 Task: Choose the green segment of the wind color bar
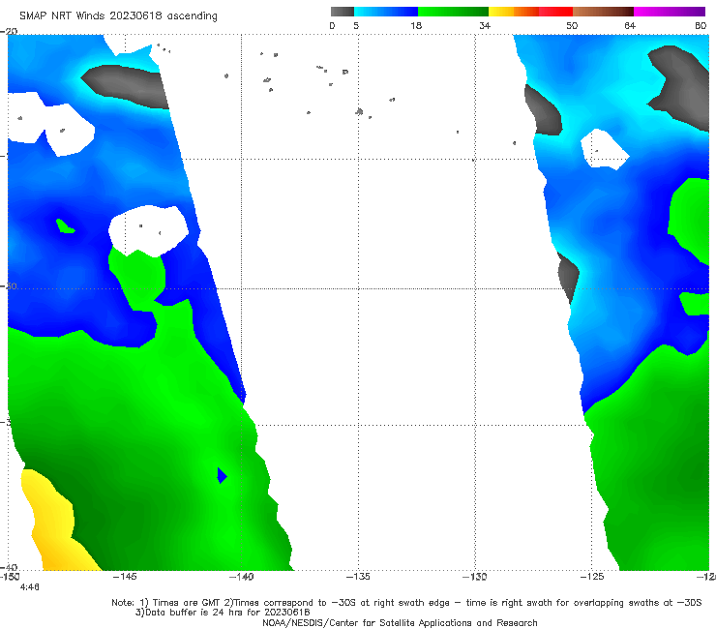coord(453,12)
